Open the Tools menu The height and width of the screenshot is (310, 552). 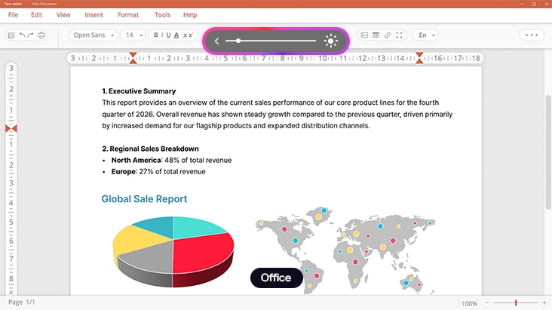pyautogui.click(x=162, y=14)
